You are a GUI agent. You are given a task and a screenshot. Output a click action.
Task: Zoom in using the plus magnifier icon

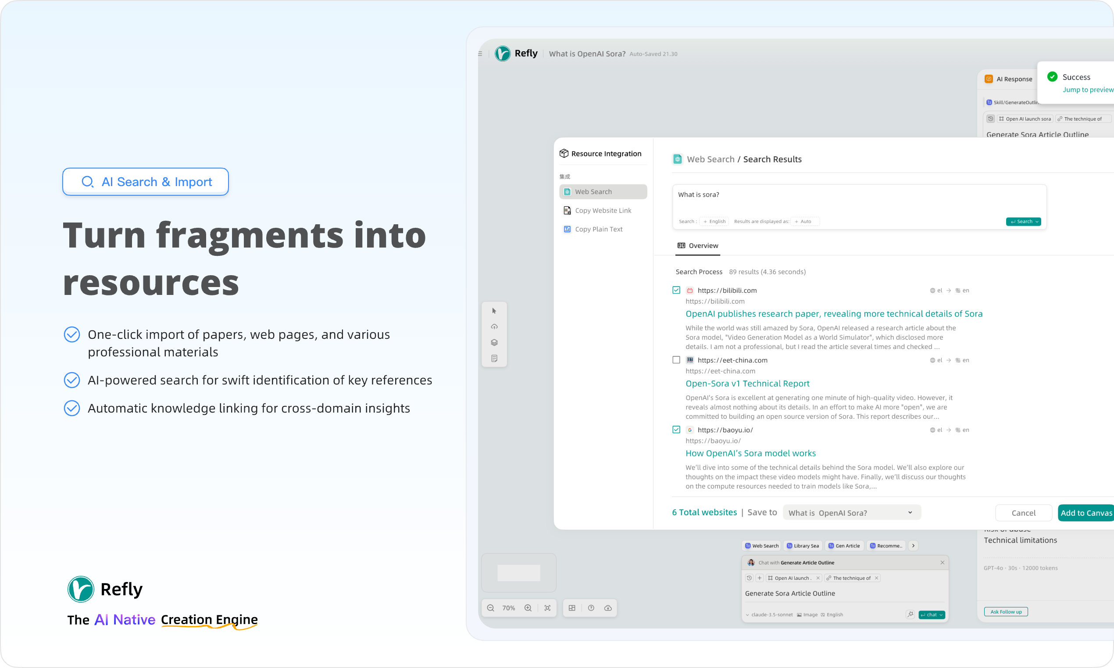point(528,608)
